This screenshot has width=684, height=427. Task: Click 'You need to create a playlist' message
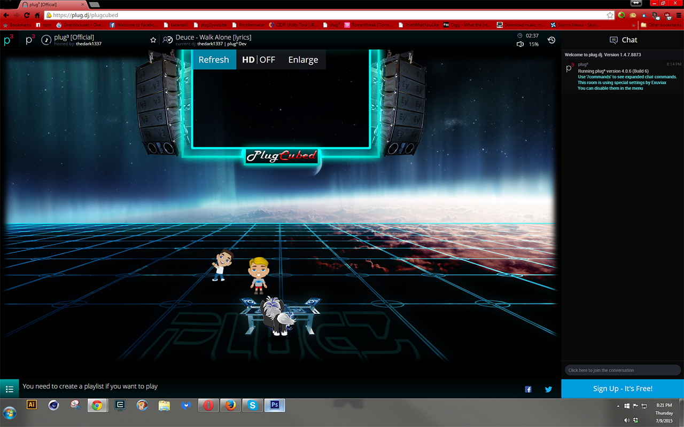pyautogui.click(x=90, y=386)
